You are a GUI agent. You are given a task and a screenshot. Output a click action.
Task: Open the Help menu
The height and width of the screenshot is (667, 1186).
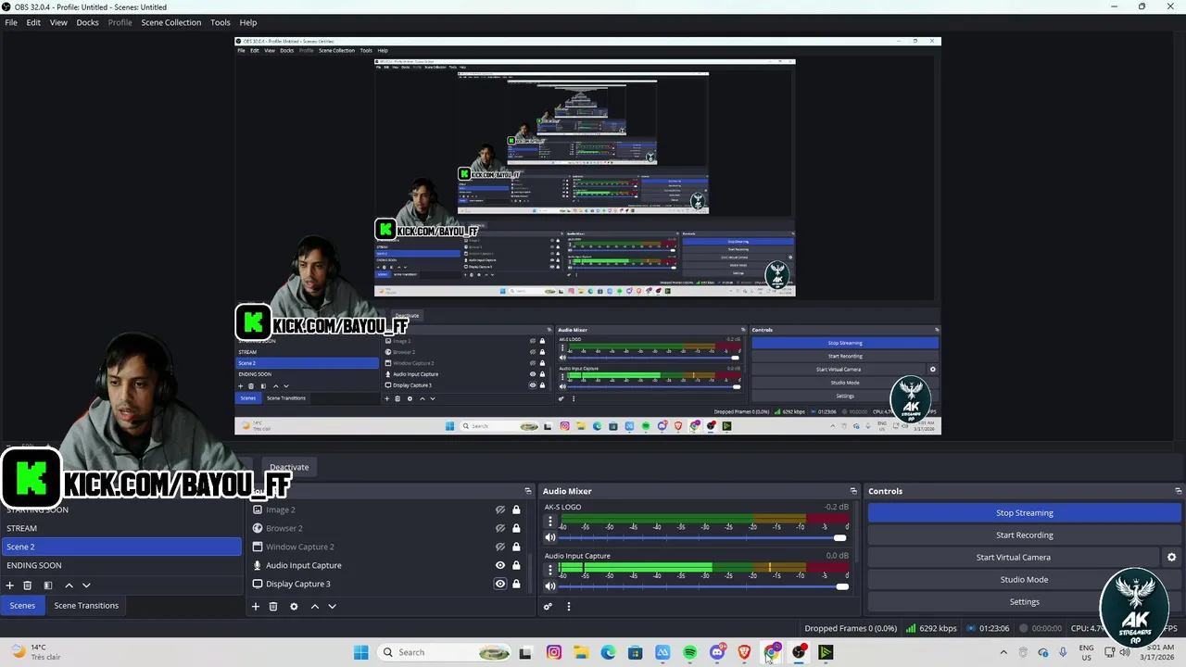click(248, 22)
